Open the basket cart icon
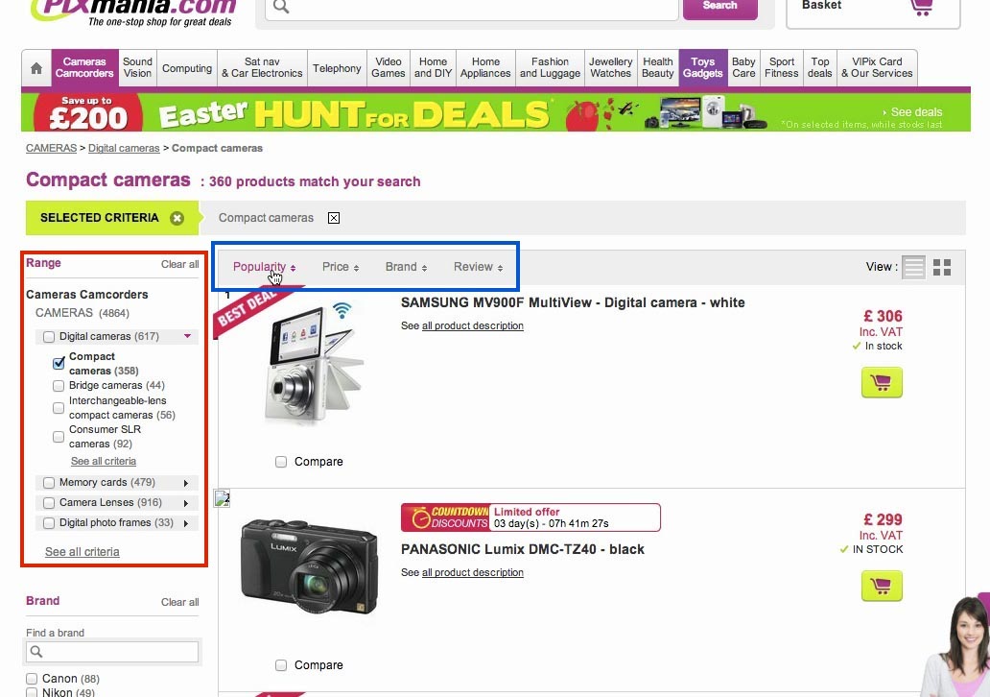This screenshot has width=990, height=697. (921, 8)
